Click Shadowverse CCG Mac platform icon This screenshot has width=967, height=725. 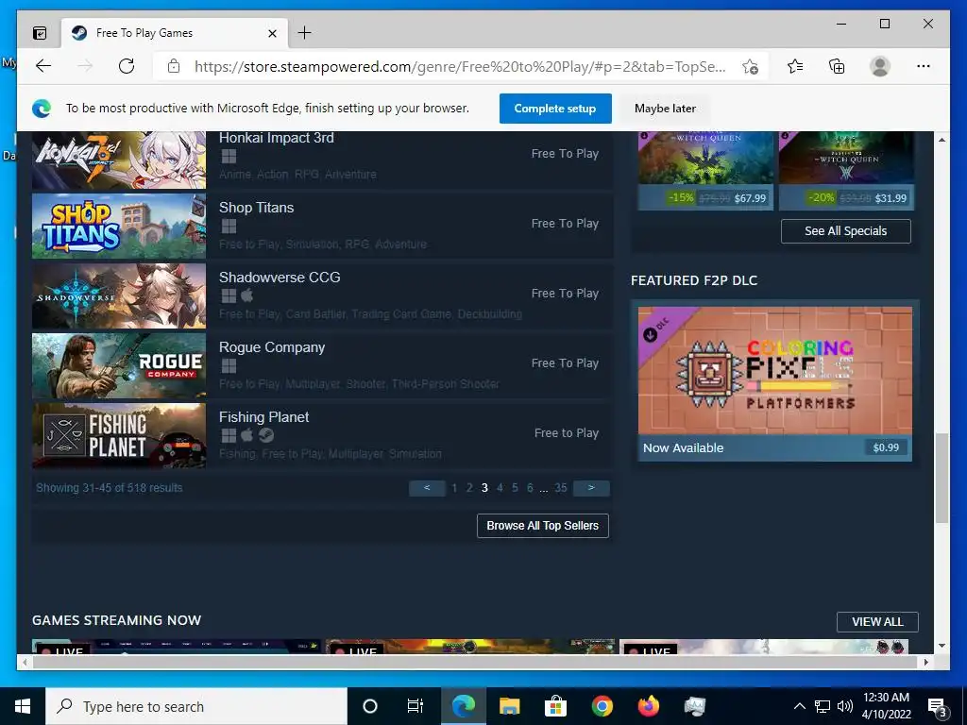(247, 295)
